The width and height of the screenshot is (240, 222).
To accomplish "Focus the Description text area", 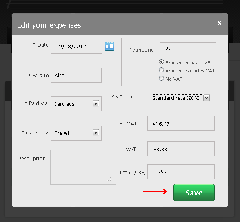I will pyautogui.click(x=83, y=167).
